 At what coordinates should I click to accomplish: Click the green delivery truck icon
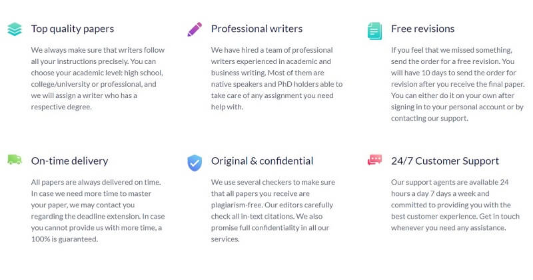click(x=15, y=159)
